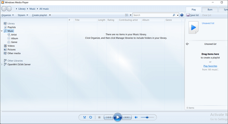Select Music node in the tree
This screenshot has width=228, height=124.
click(x=10, y=31)
